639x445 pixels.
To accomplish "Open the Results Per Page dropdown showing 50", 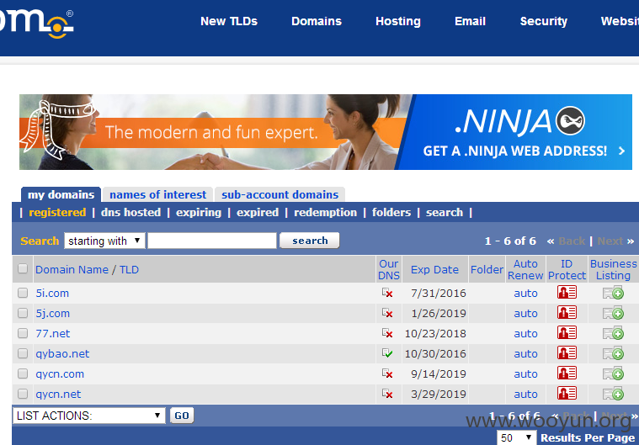I will click(516, 437).
